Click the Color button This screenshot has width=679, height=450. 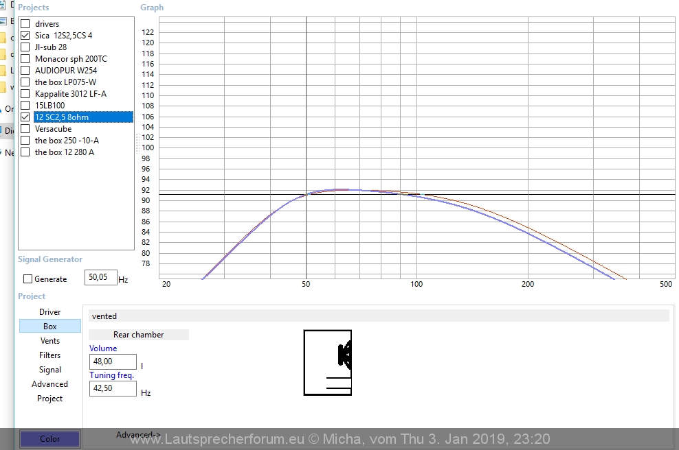coord(49,439)
